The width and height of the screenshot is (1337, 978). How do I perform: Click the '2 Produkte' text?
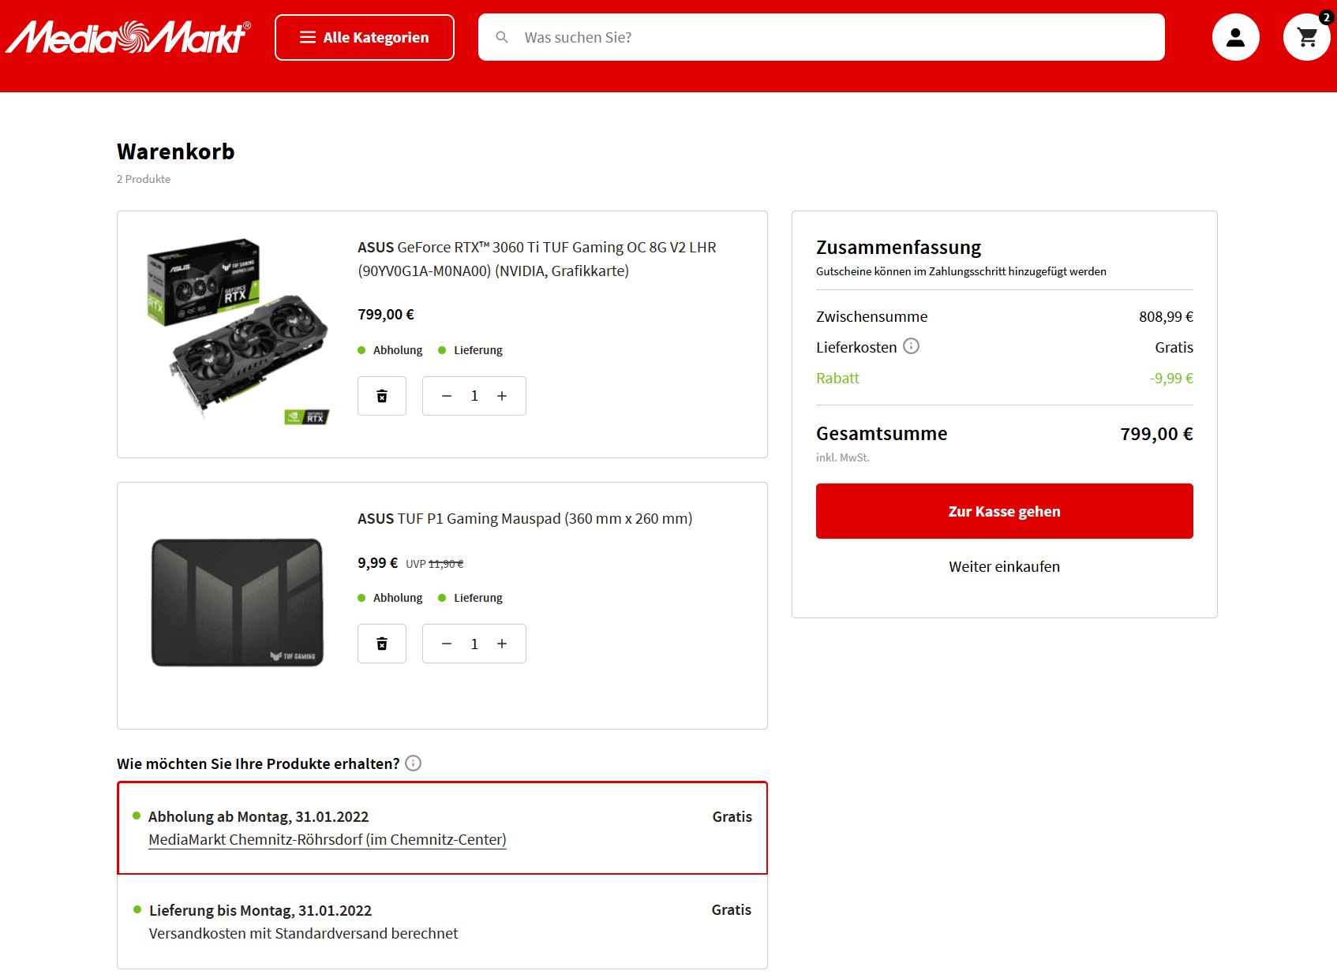coord(144,179)
